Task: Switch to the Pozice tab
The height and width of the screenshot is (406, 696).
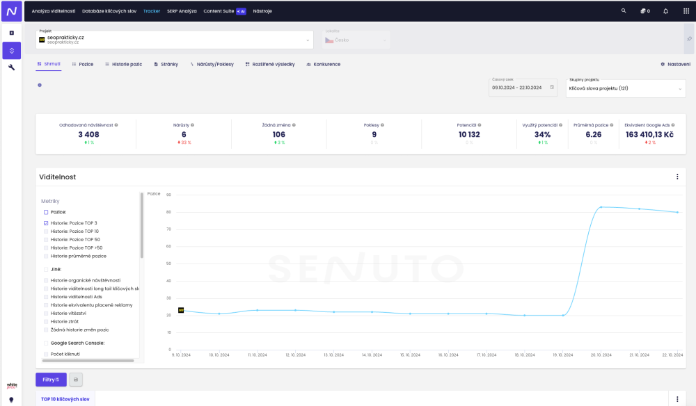Action: pos(83,64)
